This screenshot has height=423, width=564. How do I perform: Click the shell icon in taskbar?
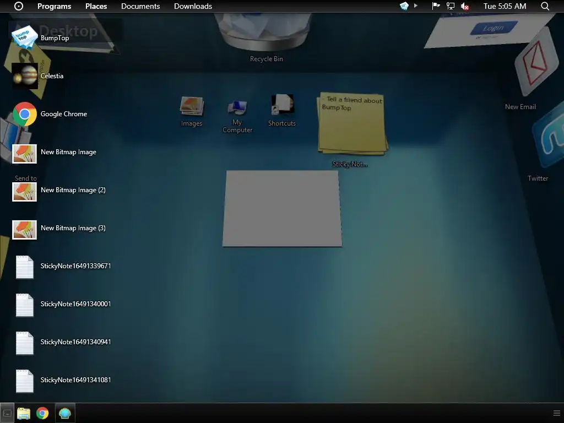point(65,413)
